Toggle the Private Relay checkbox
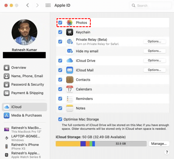The height and width of the screenshot is (159, 174). [x=60, y=42]
